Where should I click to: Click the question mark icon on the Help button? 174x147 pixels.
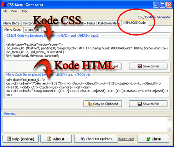9,139
